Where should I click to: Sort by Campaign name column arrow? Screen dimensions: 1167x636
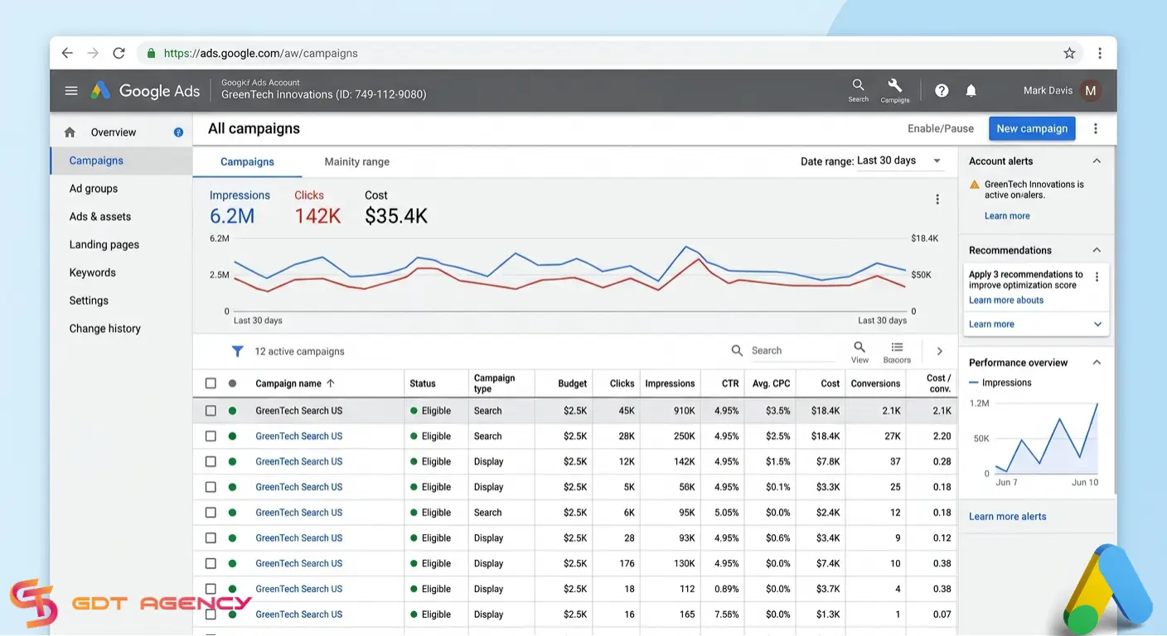point(331,383)
